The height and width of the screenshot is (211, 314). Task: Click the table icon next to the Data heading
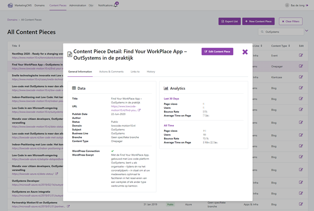(x=74, y=88)
